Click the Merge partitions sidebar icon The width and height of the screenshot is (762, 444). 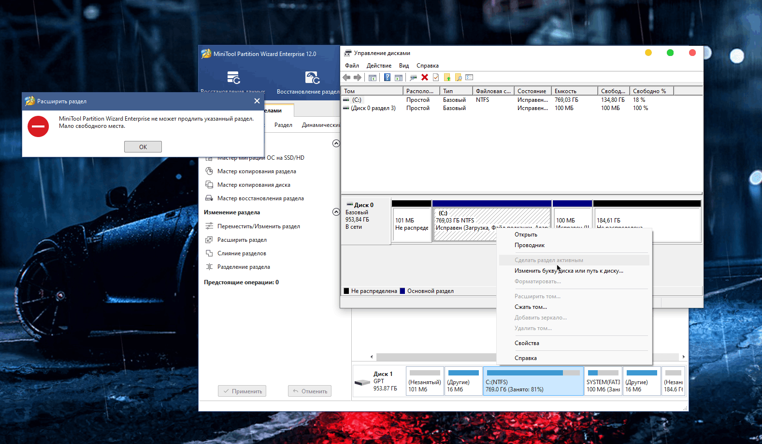point(209,253)
